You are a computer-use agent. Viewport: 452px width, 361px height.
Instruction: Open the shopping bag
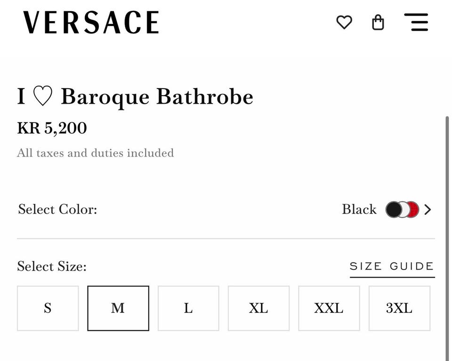tap(378, 22)
